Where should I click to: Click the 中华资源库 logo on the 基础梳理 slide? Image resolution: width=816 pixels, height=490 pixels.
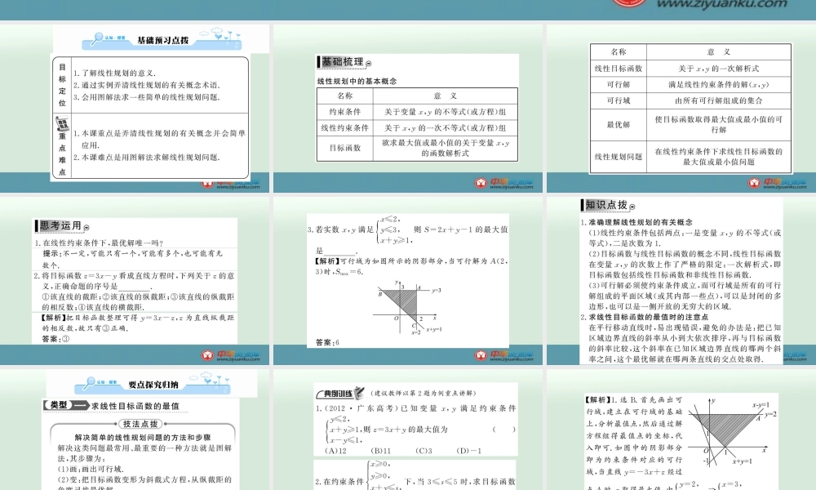pyautogui.click(x=503, y=183)
